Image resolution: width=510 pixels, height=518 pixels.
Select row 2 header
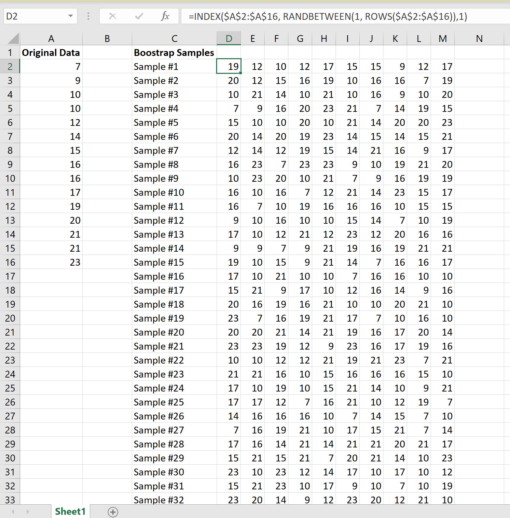click(10, 66)
